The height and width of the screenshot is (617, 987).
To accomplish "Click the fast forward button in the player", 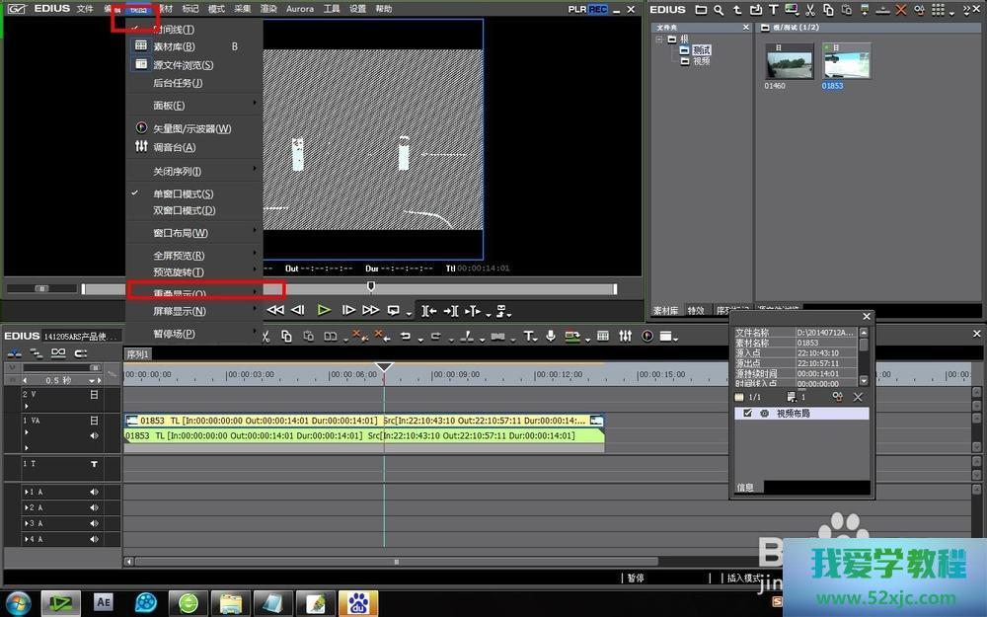I will [370, 310].
